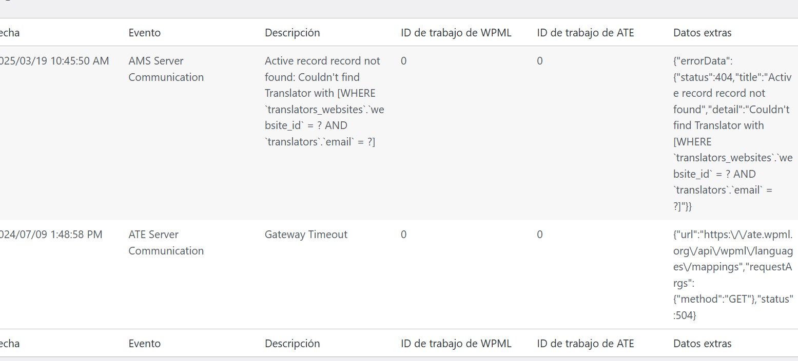798x361 pixels.
Task: Click the Descripción label in table footer
Action: (x=292, y=344)
